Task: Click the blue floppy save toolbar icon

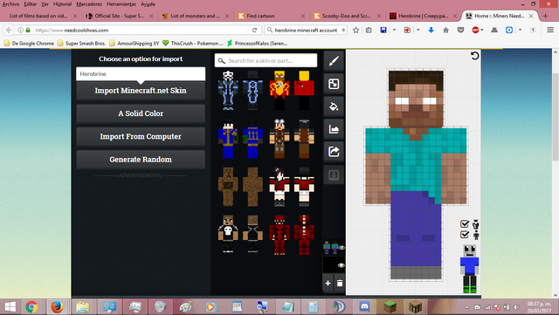Action: tap(383, 31)
